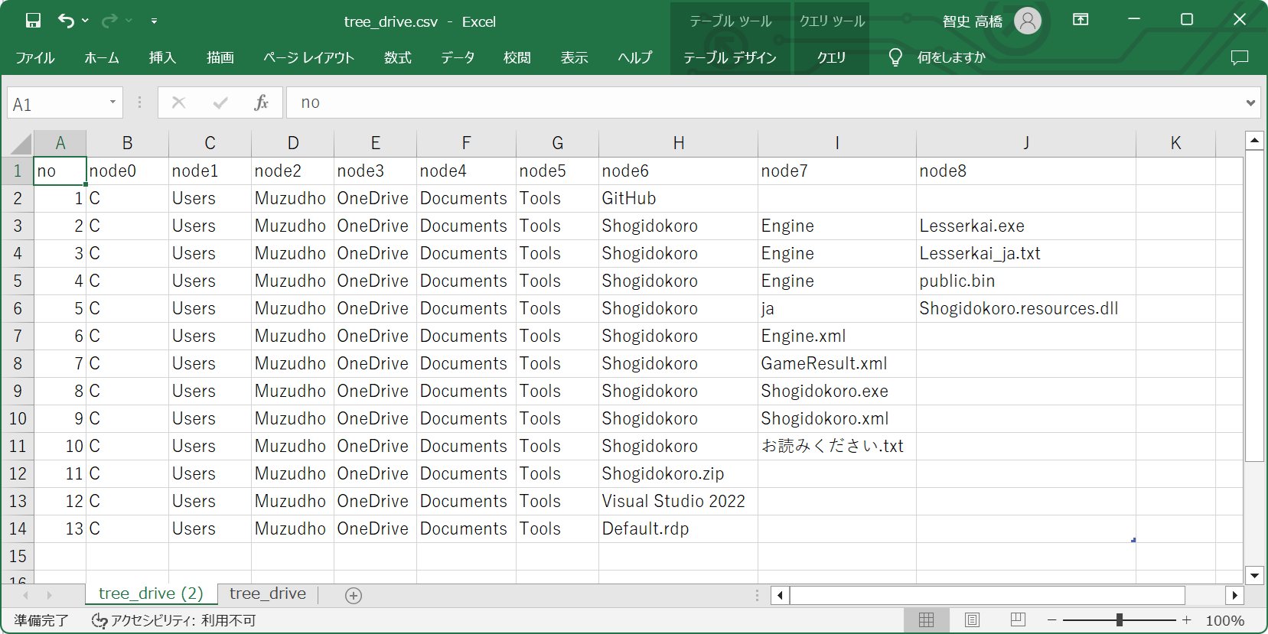Open the 校閲 ribbon tab
Image resolution: width=1268 pixels, height=634 pixels.
click(x=517, y=57)
